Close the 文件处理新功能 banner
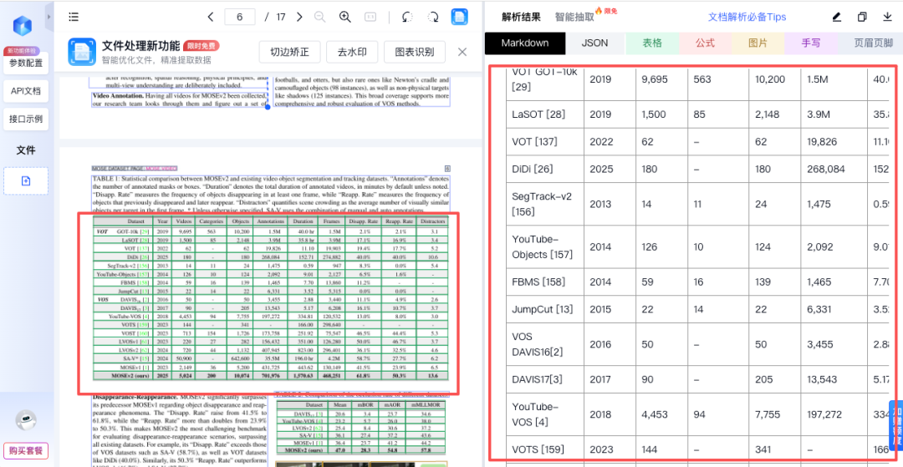903x467 pixels. (x=462, y=53)
